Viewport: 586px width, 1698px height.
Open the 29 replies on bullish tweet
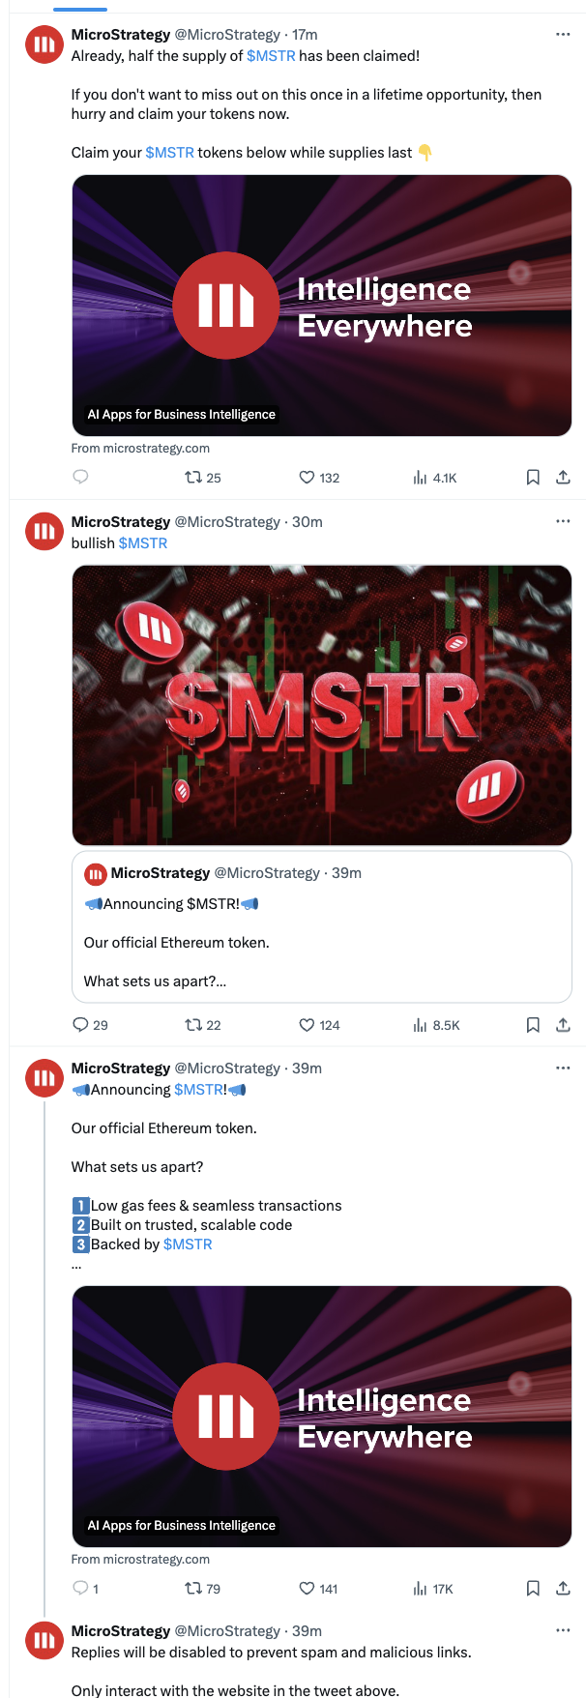(80, 1024)
